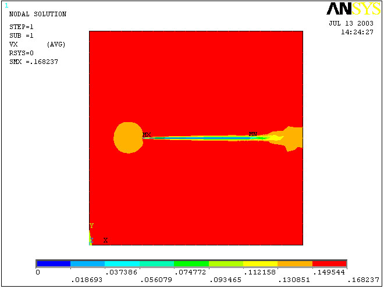
Task: Click the '(AVG)' label
Action: 56,44
